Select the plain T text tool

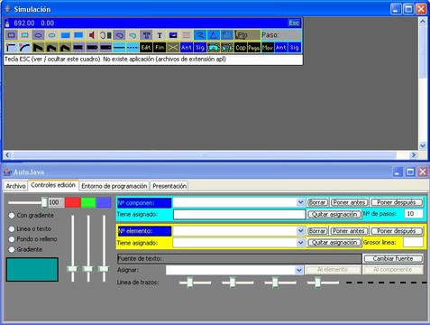pyautogui.click(x=160, y=35)
